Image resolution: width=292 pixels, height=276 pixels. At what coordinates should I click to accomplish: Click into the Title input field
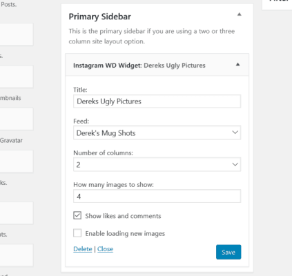[157, 101]
